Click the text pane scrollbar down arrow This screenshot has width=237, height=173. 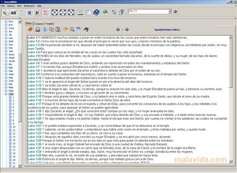point(231,161)
